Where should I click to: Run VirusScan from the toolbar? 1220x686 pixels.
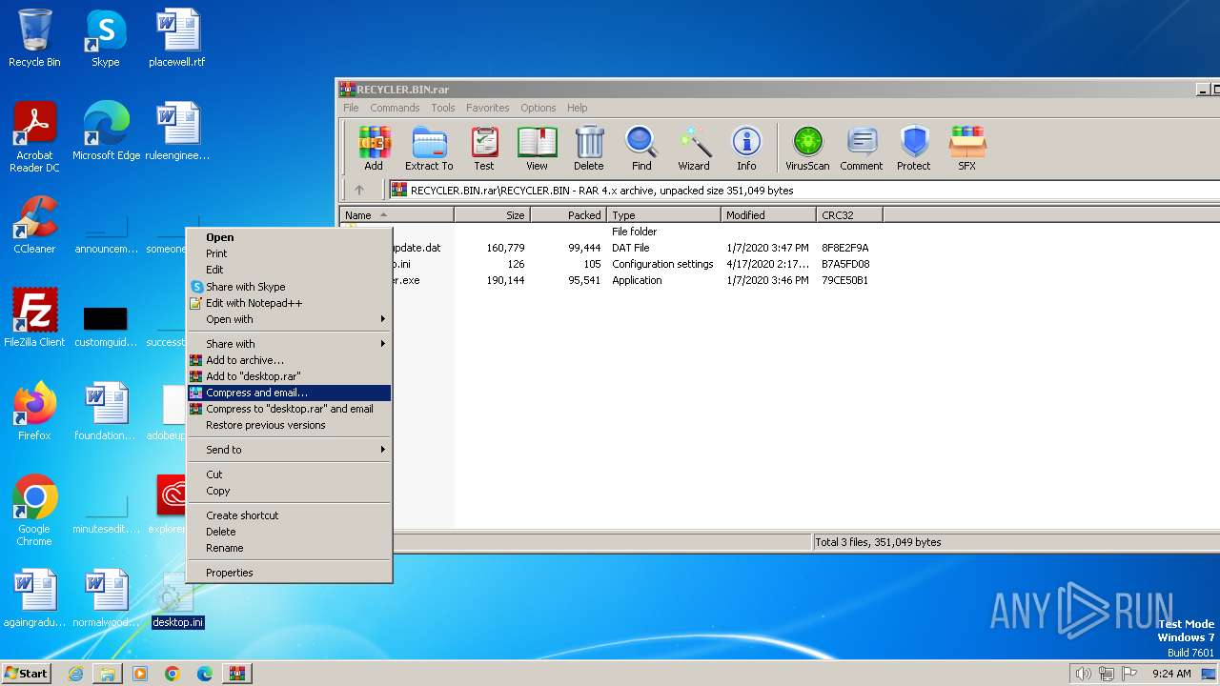coord(807,149)
